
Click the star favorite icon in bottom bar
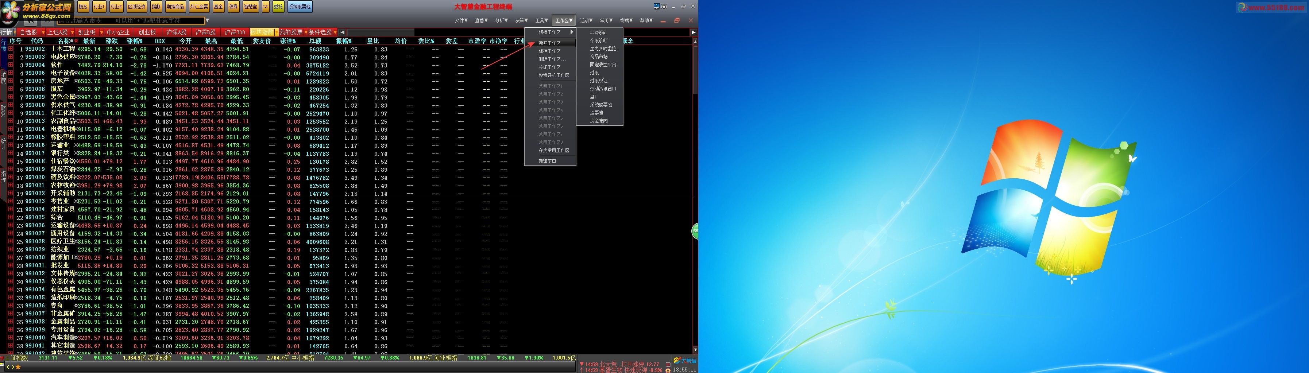[18, 367]
